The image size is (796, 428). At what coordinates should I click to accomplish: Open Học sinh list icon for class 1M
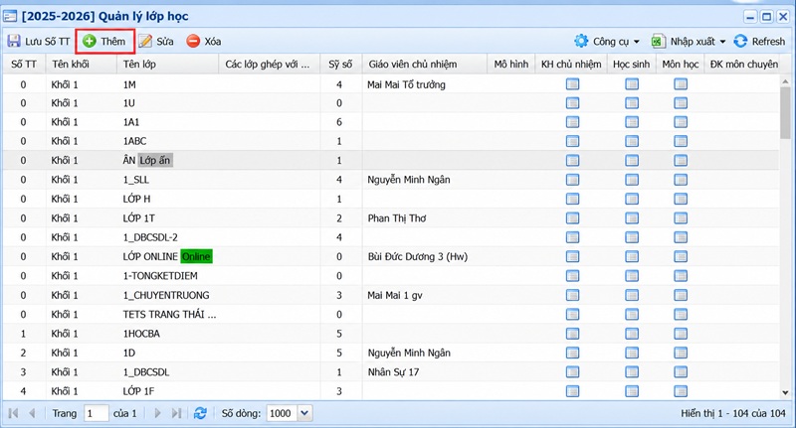(632, 84)
